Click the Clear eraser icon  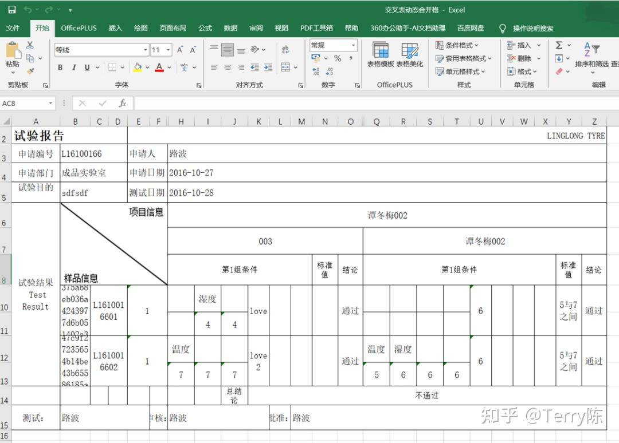click(559, 72)
